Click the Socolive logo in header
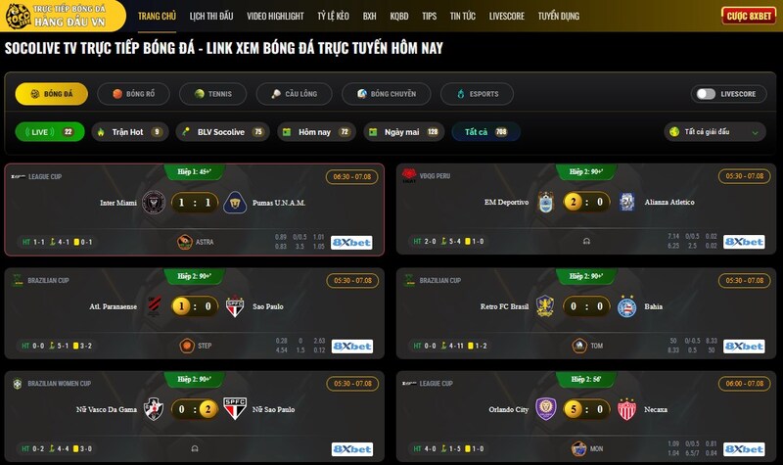This screenshot has width=783, height=465. (x=18, y=16)
